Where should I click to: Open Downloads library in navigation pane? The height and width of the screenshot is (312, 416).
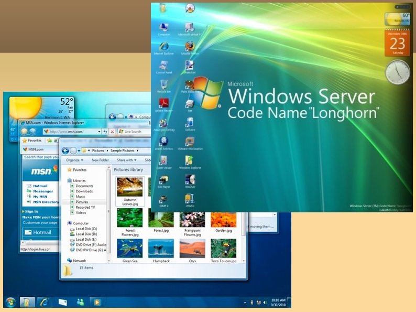[x=82, y=191]
